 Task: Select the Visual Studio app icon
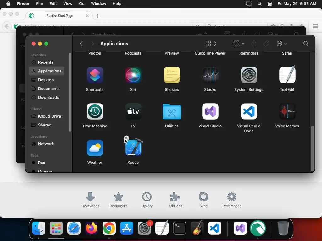[210, 111]
